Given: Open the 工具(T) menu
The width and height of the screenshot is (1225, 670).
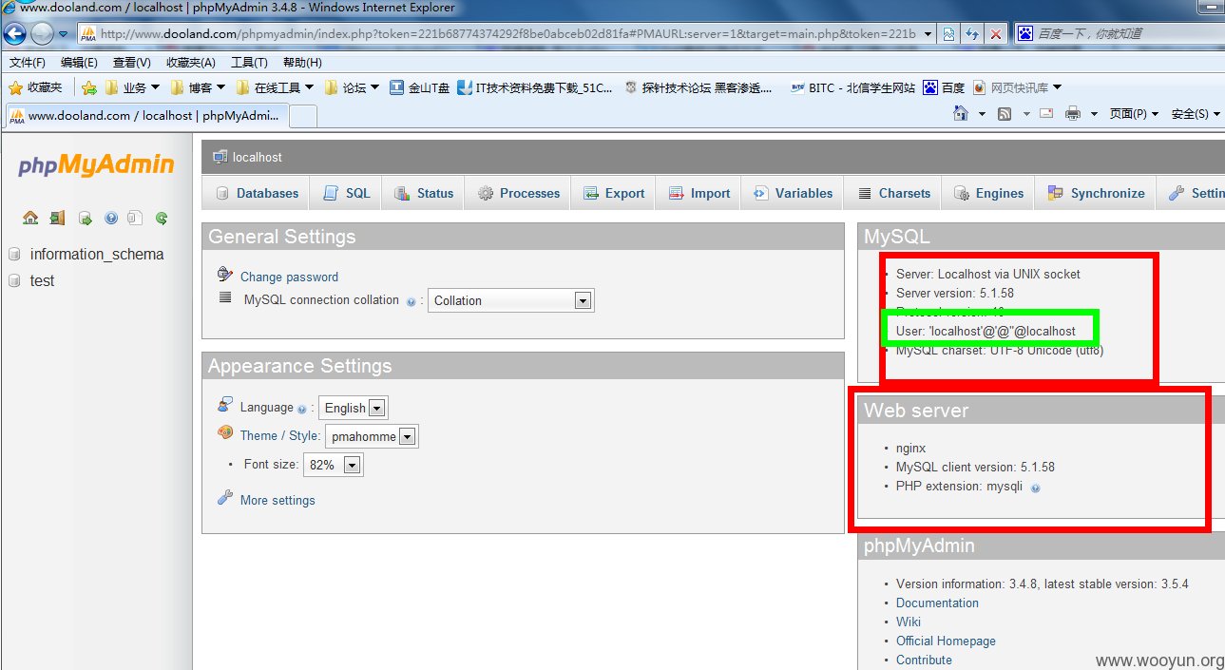Looking at the screenshot, I should tap(249, 63).
